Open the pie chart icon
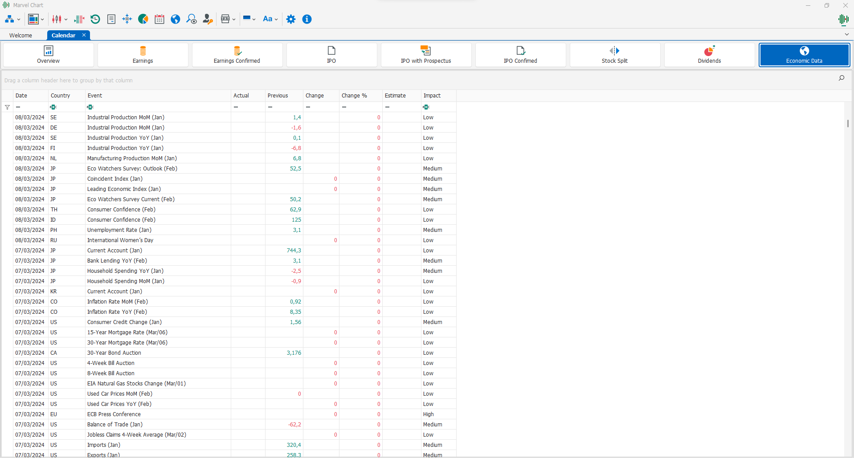854x458 pixels. (143, 19)
